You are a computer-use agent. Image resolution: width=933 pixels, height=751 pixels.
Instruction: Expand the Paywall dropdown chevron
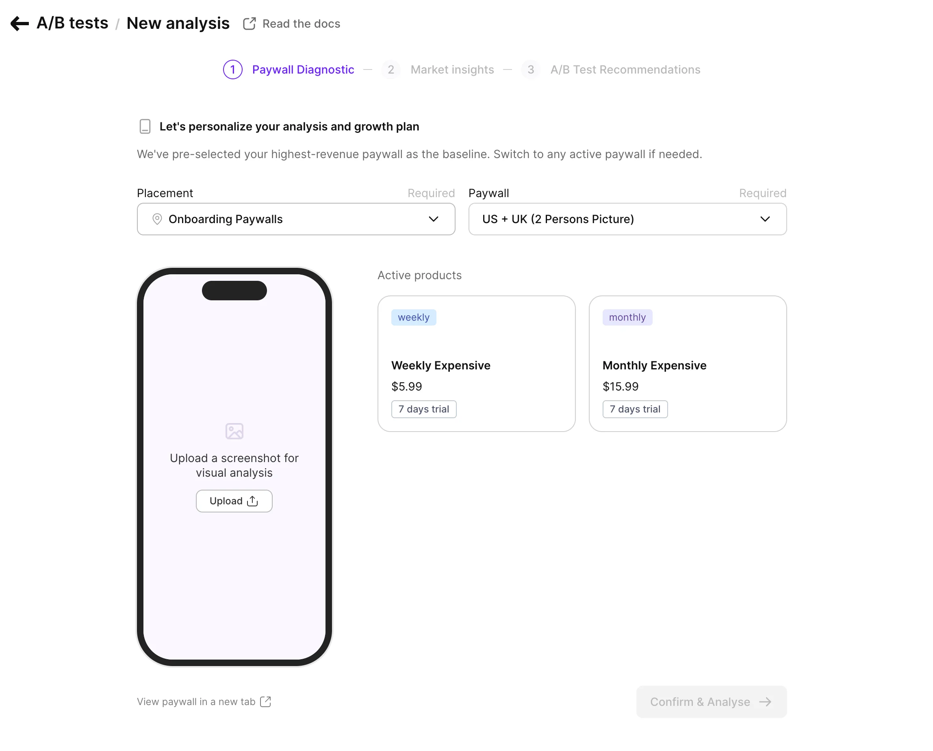(765, 219)
